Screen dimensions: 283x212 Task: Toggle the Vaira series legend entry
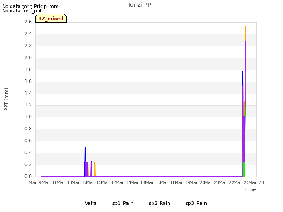(86, 203)
